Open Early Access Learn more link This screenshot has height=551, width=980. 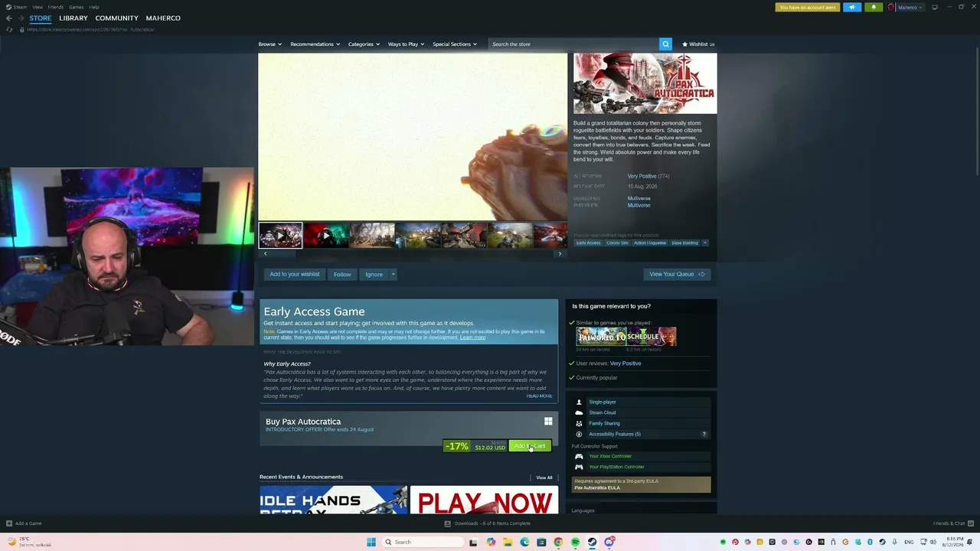(472, 337)
